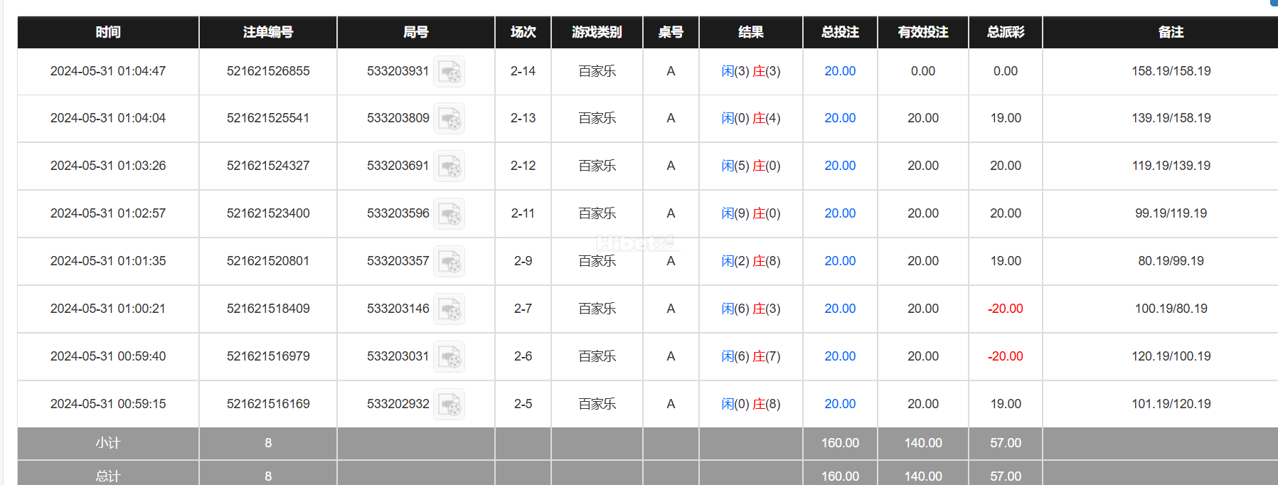
Task: Open replay icon for round 533203031
Action: pos(449,357)
